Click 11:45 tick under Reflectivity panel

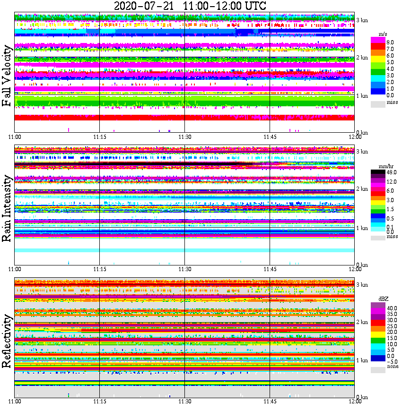coord(270,401)
